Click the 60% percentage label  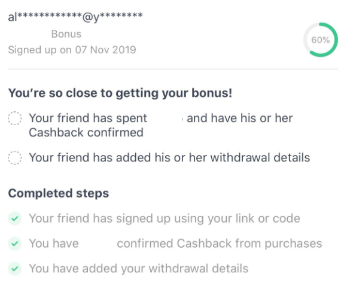point(321,40)
